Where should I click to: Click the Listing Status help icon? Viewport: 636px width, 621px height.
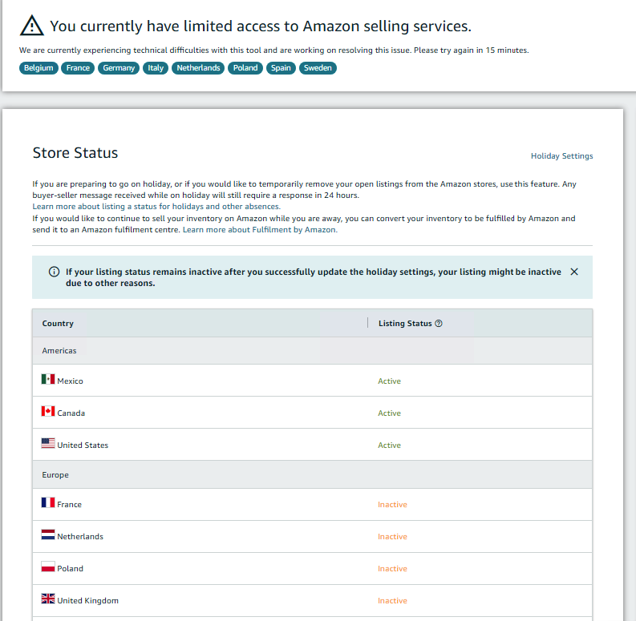coord(439,324)
